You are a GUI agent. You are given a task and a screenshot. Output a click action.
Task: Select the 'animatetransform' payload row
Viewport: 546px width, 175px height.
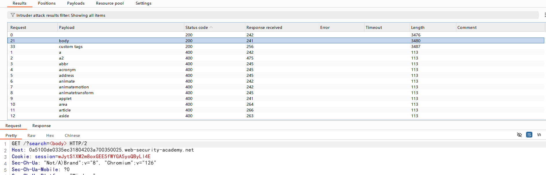pos(76,93)
